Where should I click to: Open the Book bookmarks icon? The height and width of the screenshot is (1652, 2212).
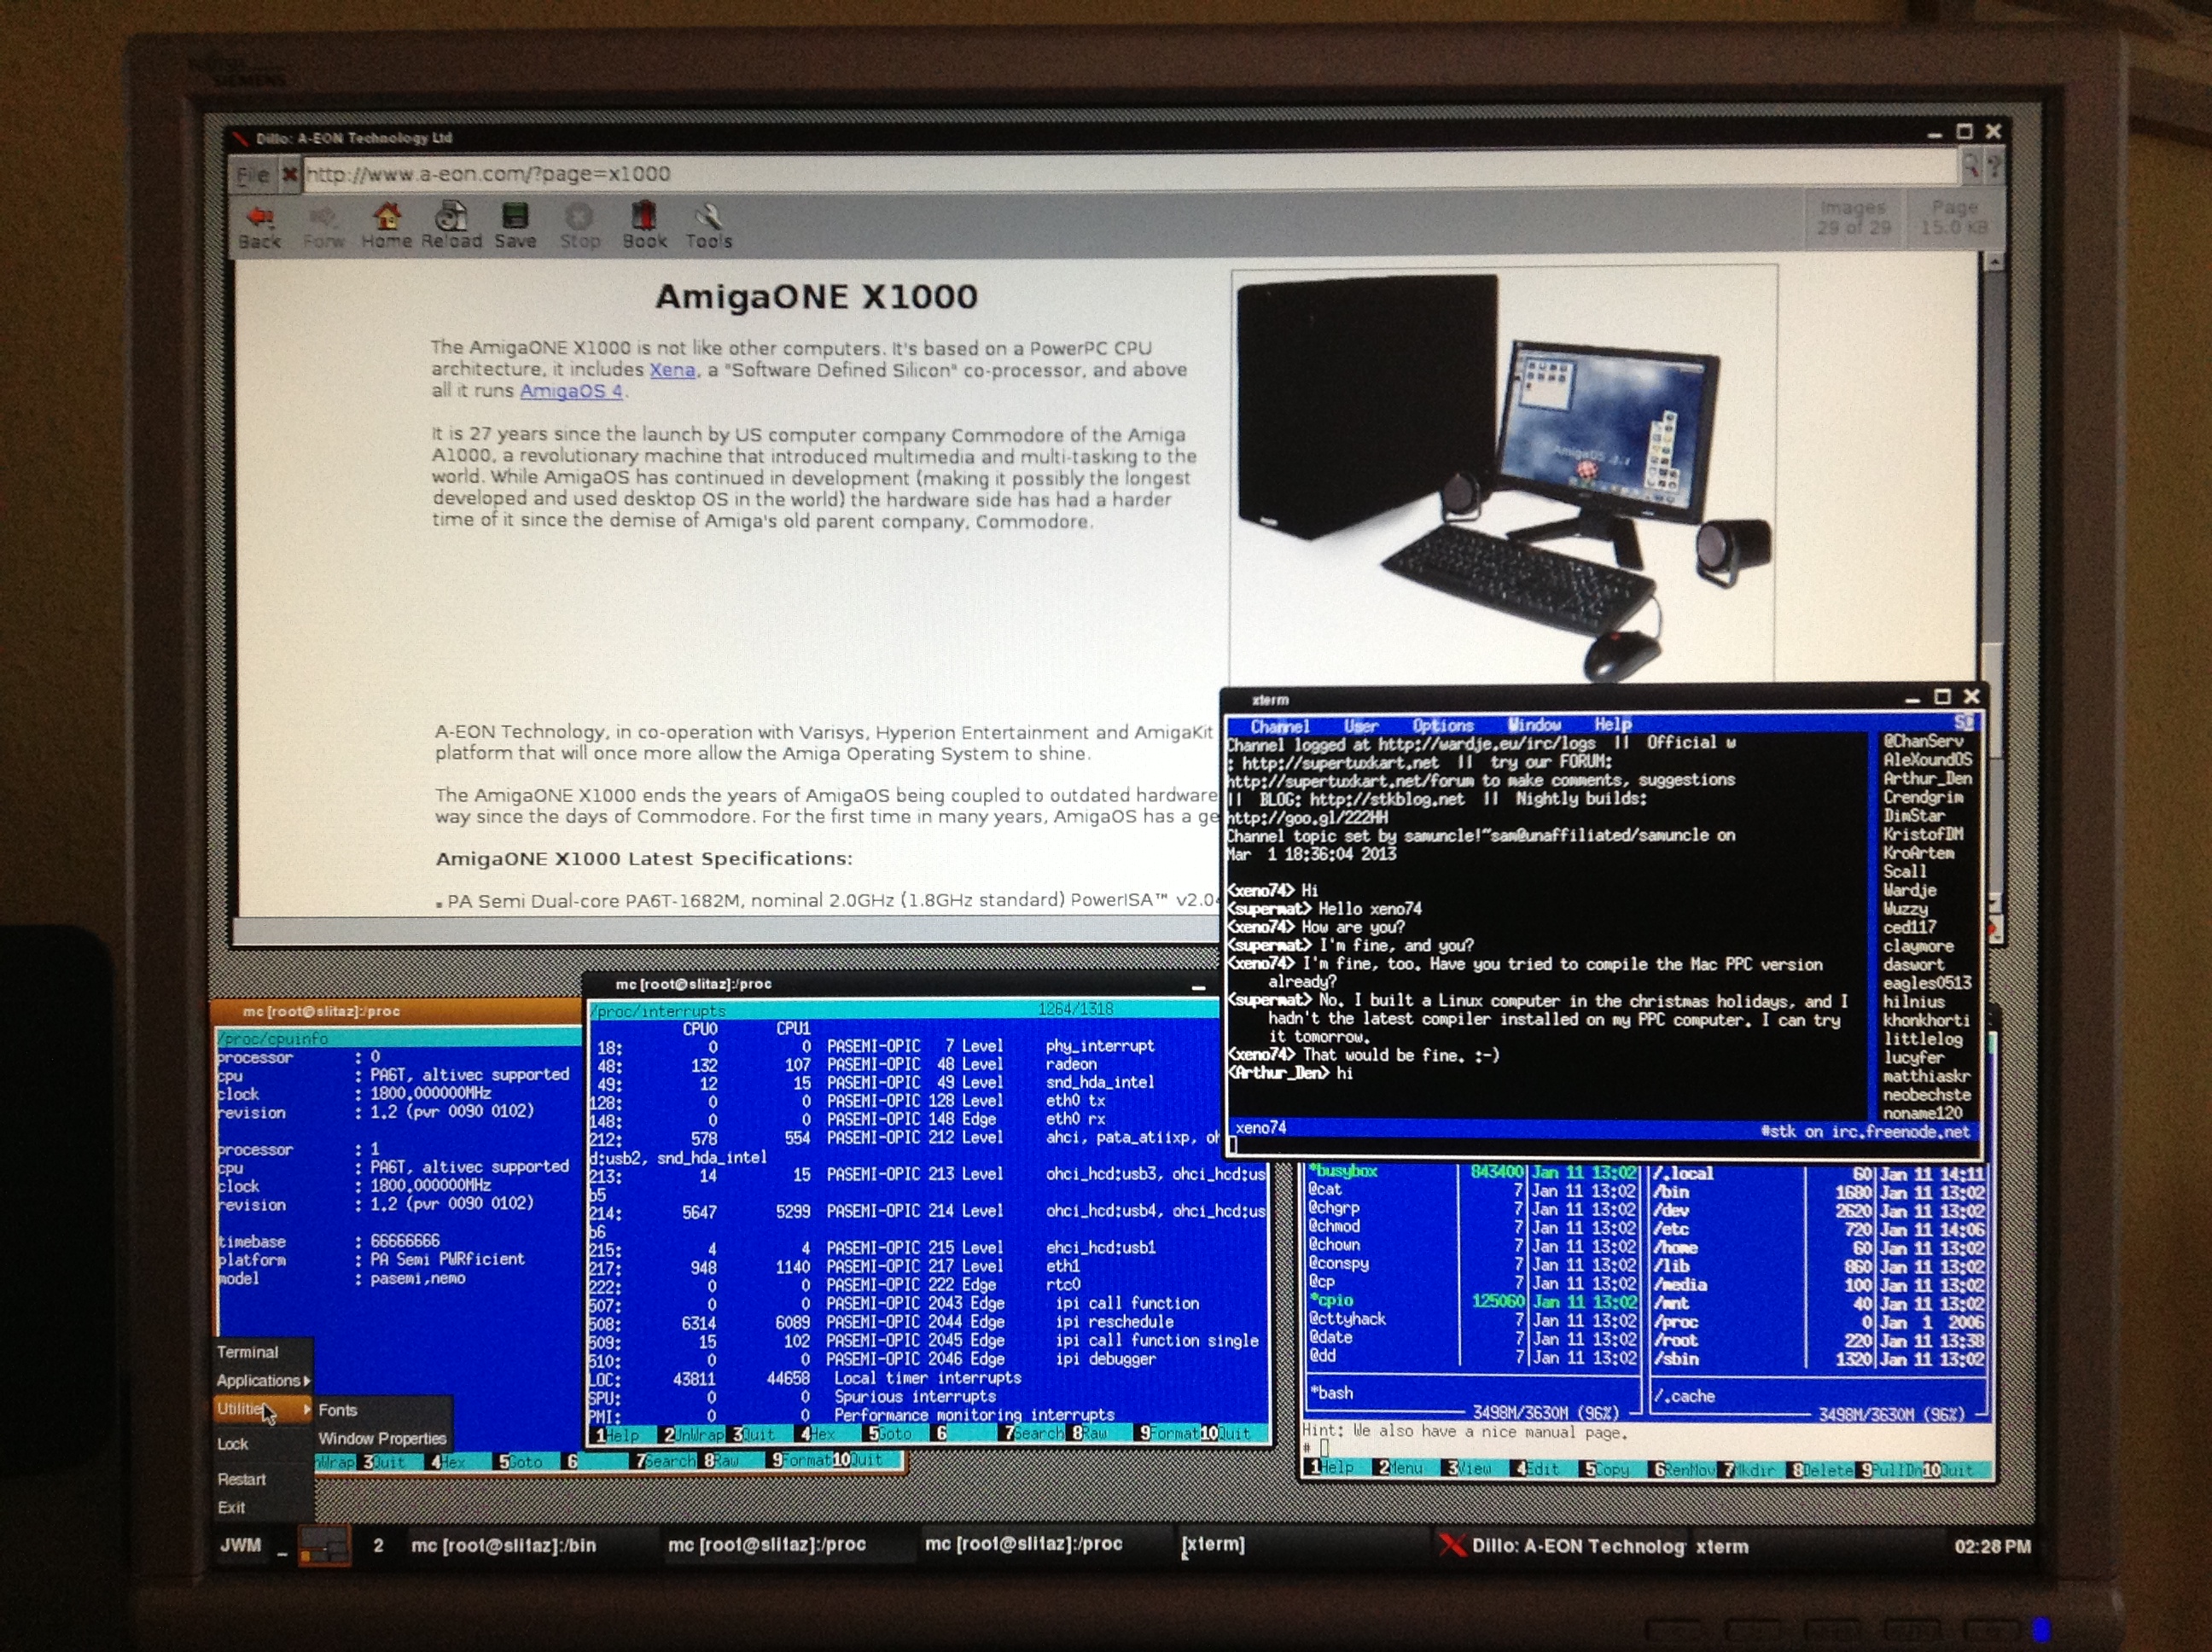pos(644,217)
